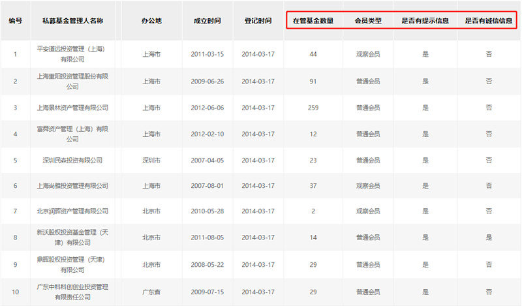Select the establishment date 2007-08-01

207,185
